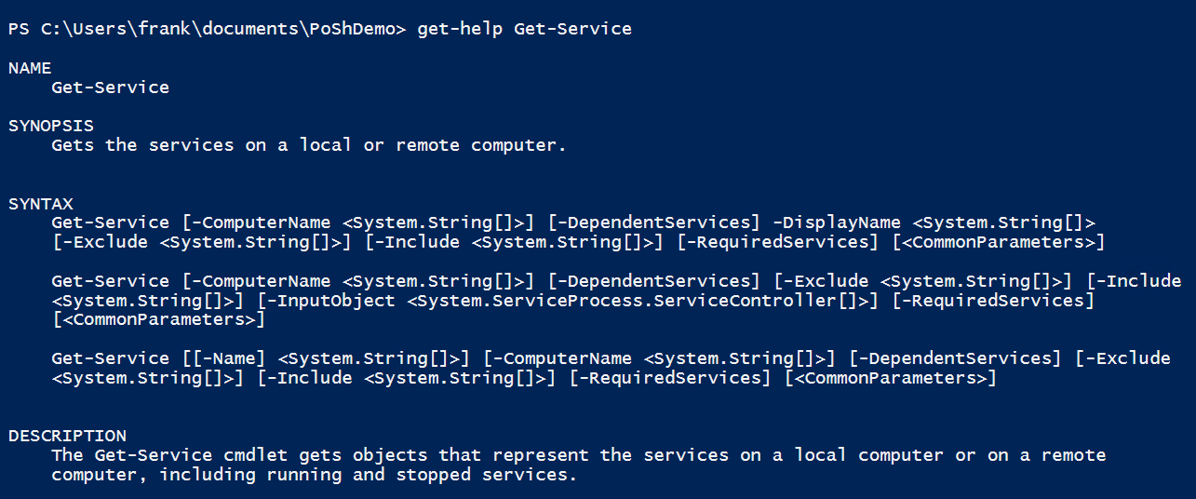Click the typed get-help Get-Service command
Screen dimensions: 1196x499
[524, 29]
